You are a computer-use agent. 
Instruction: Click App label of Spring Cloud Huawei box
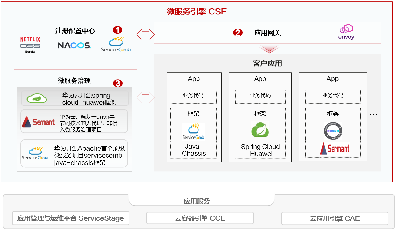tap(260, 79)
